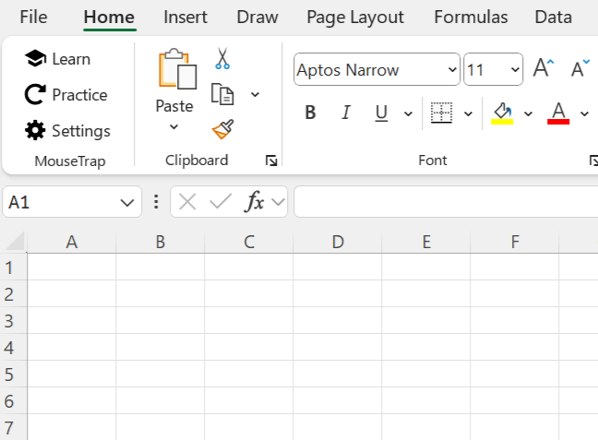Expand font color dropdown arrow

tap(585, 113)
